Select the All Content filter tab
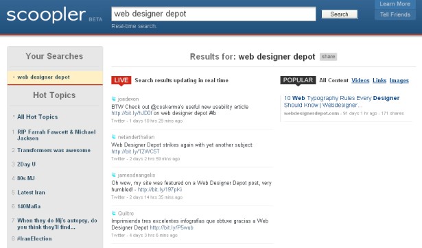 [x=333, y=80]
